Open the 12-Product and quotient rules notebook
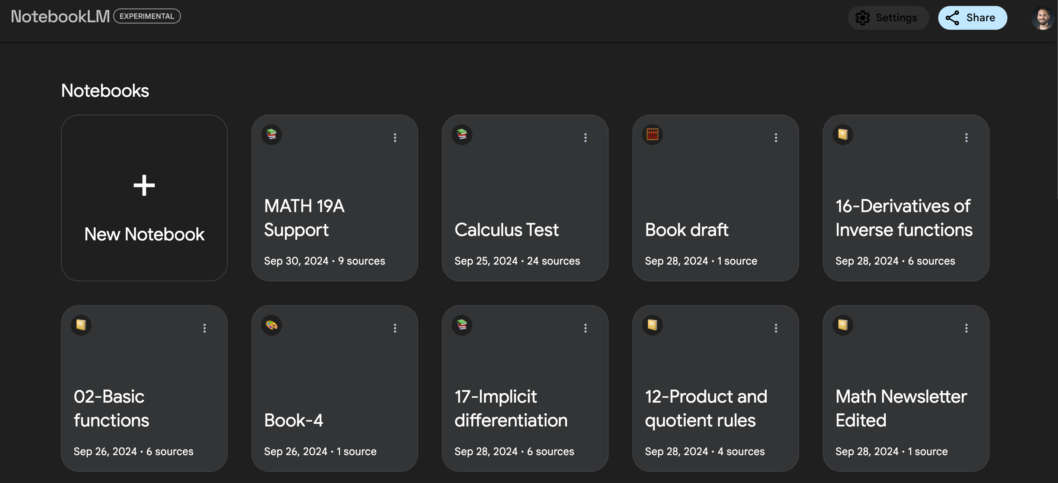1058x483 pixels. [x=706, y=408]
